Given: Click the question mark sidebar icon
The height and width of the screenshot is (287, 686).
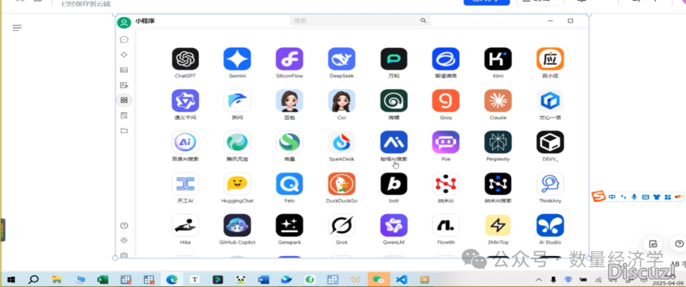Looking at the screenshot, I should click(124, 226).
